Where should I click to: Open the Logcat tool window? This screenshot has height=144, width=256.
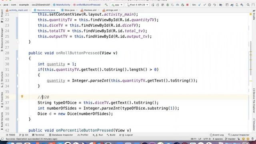126,135
